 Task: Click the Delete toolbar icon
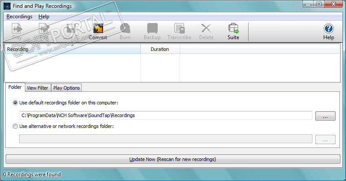click(x=206, y=31)
